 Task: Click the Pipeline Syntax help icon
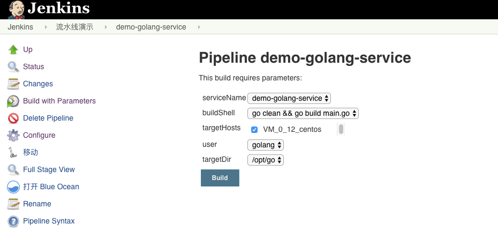[x=13, y=221]
